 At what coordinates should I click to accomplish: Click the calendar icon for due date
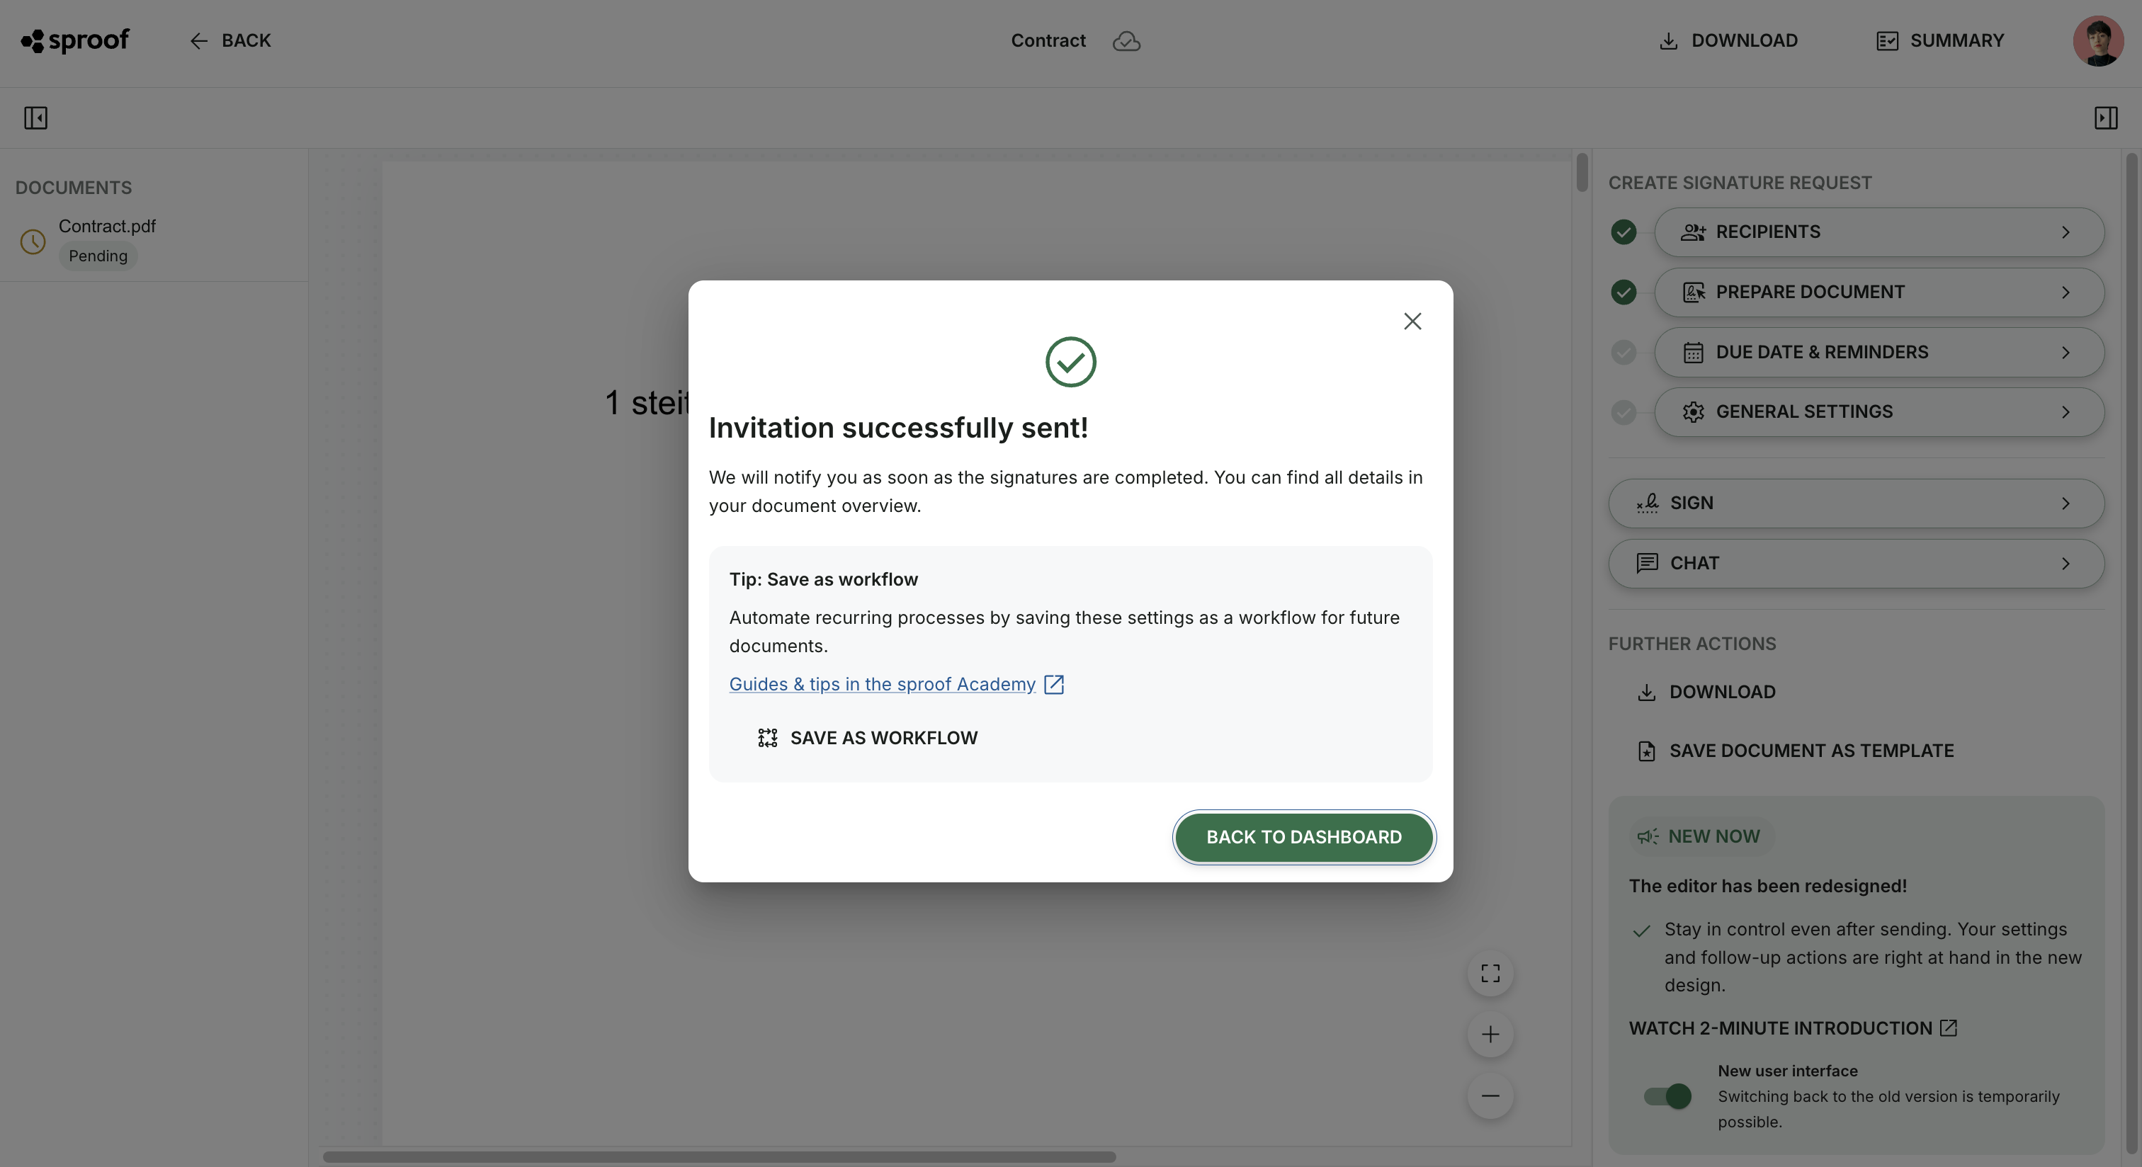(1693, 353)
